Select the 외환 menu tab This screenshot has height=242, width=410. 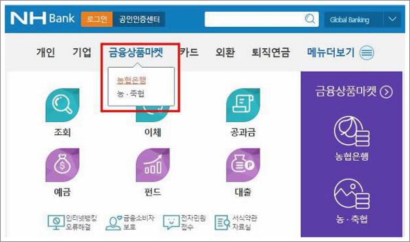coord(225,52)
